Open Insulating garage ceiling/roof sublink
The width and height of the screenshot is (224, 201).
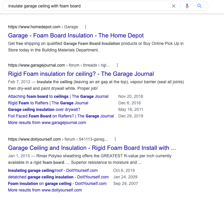[53, 170]
